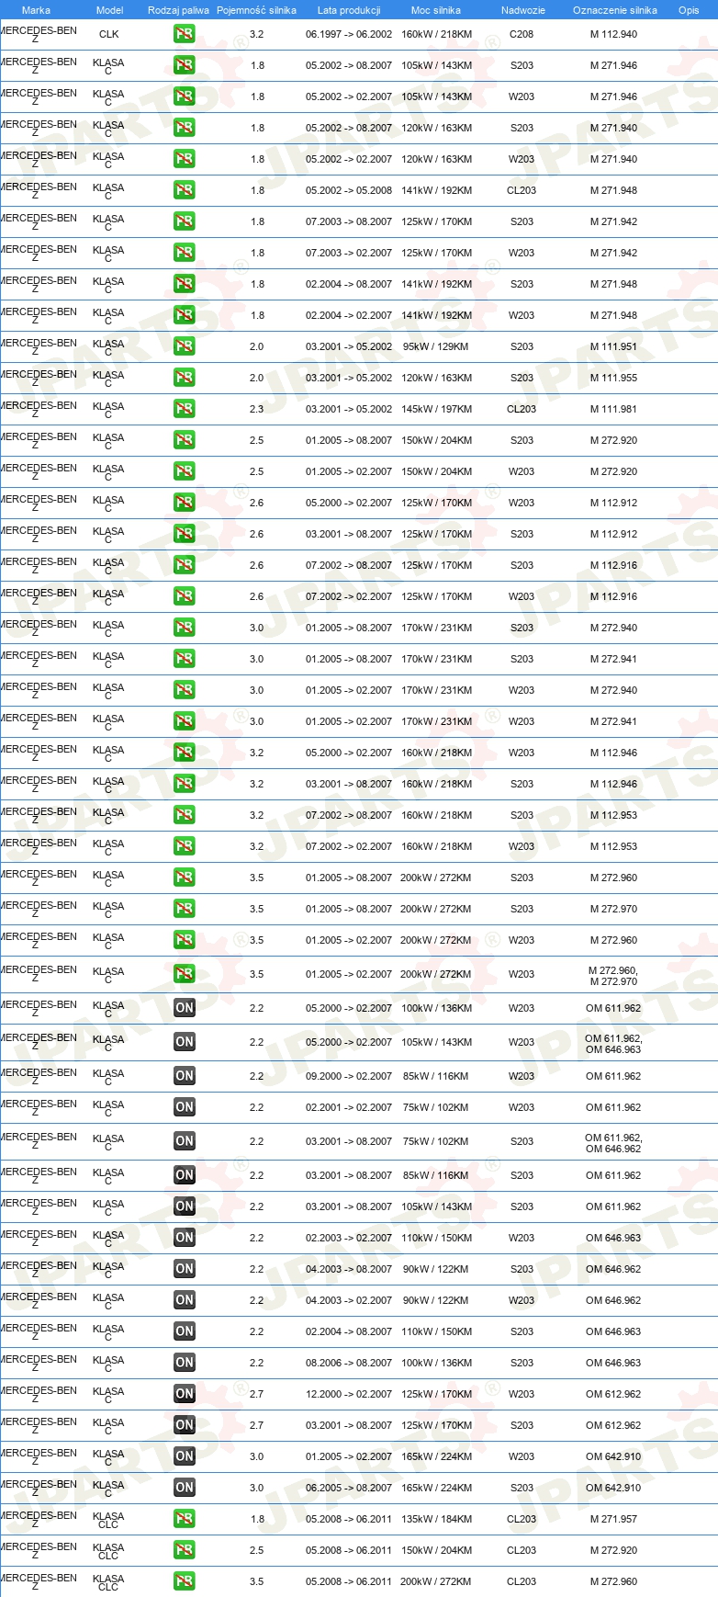Select cell OM 611.962, OM 646.963

(613, 1043)
